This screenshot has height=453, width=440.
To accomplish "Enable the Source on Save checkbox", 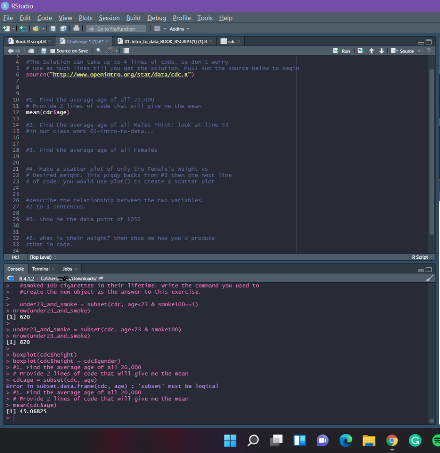I will 52,50.
